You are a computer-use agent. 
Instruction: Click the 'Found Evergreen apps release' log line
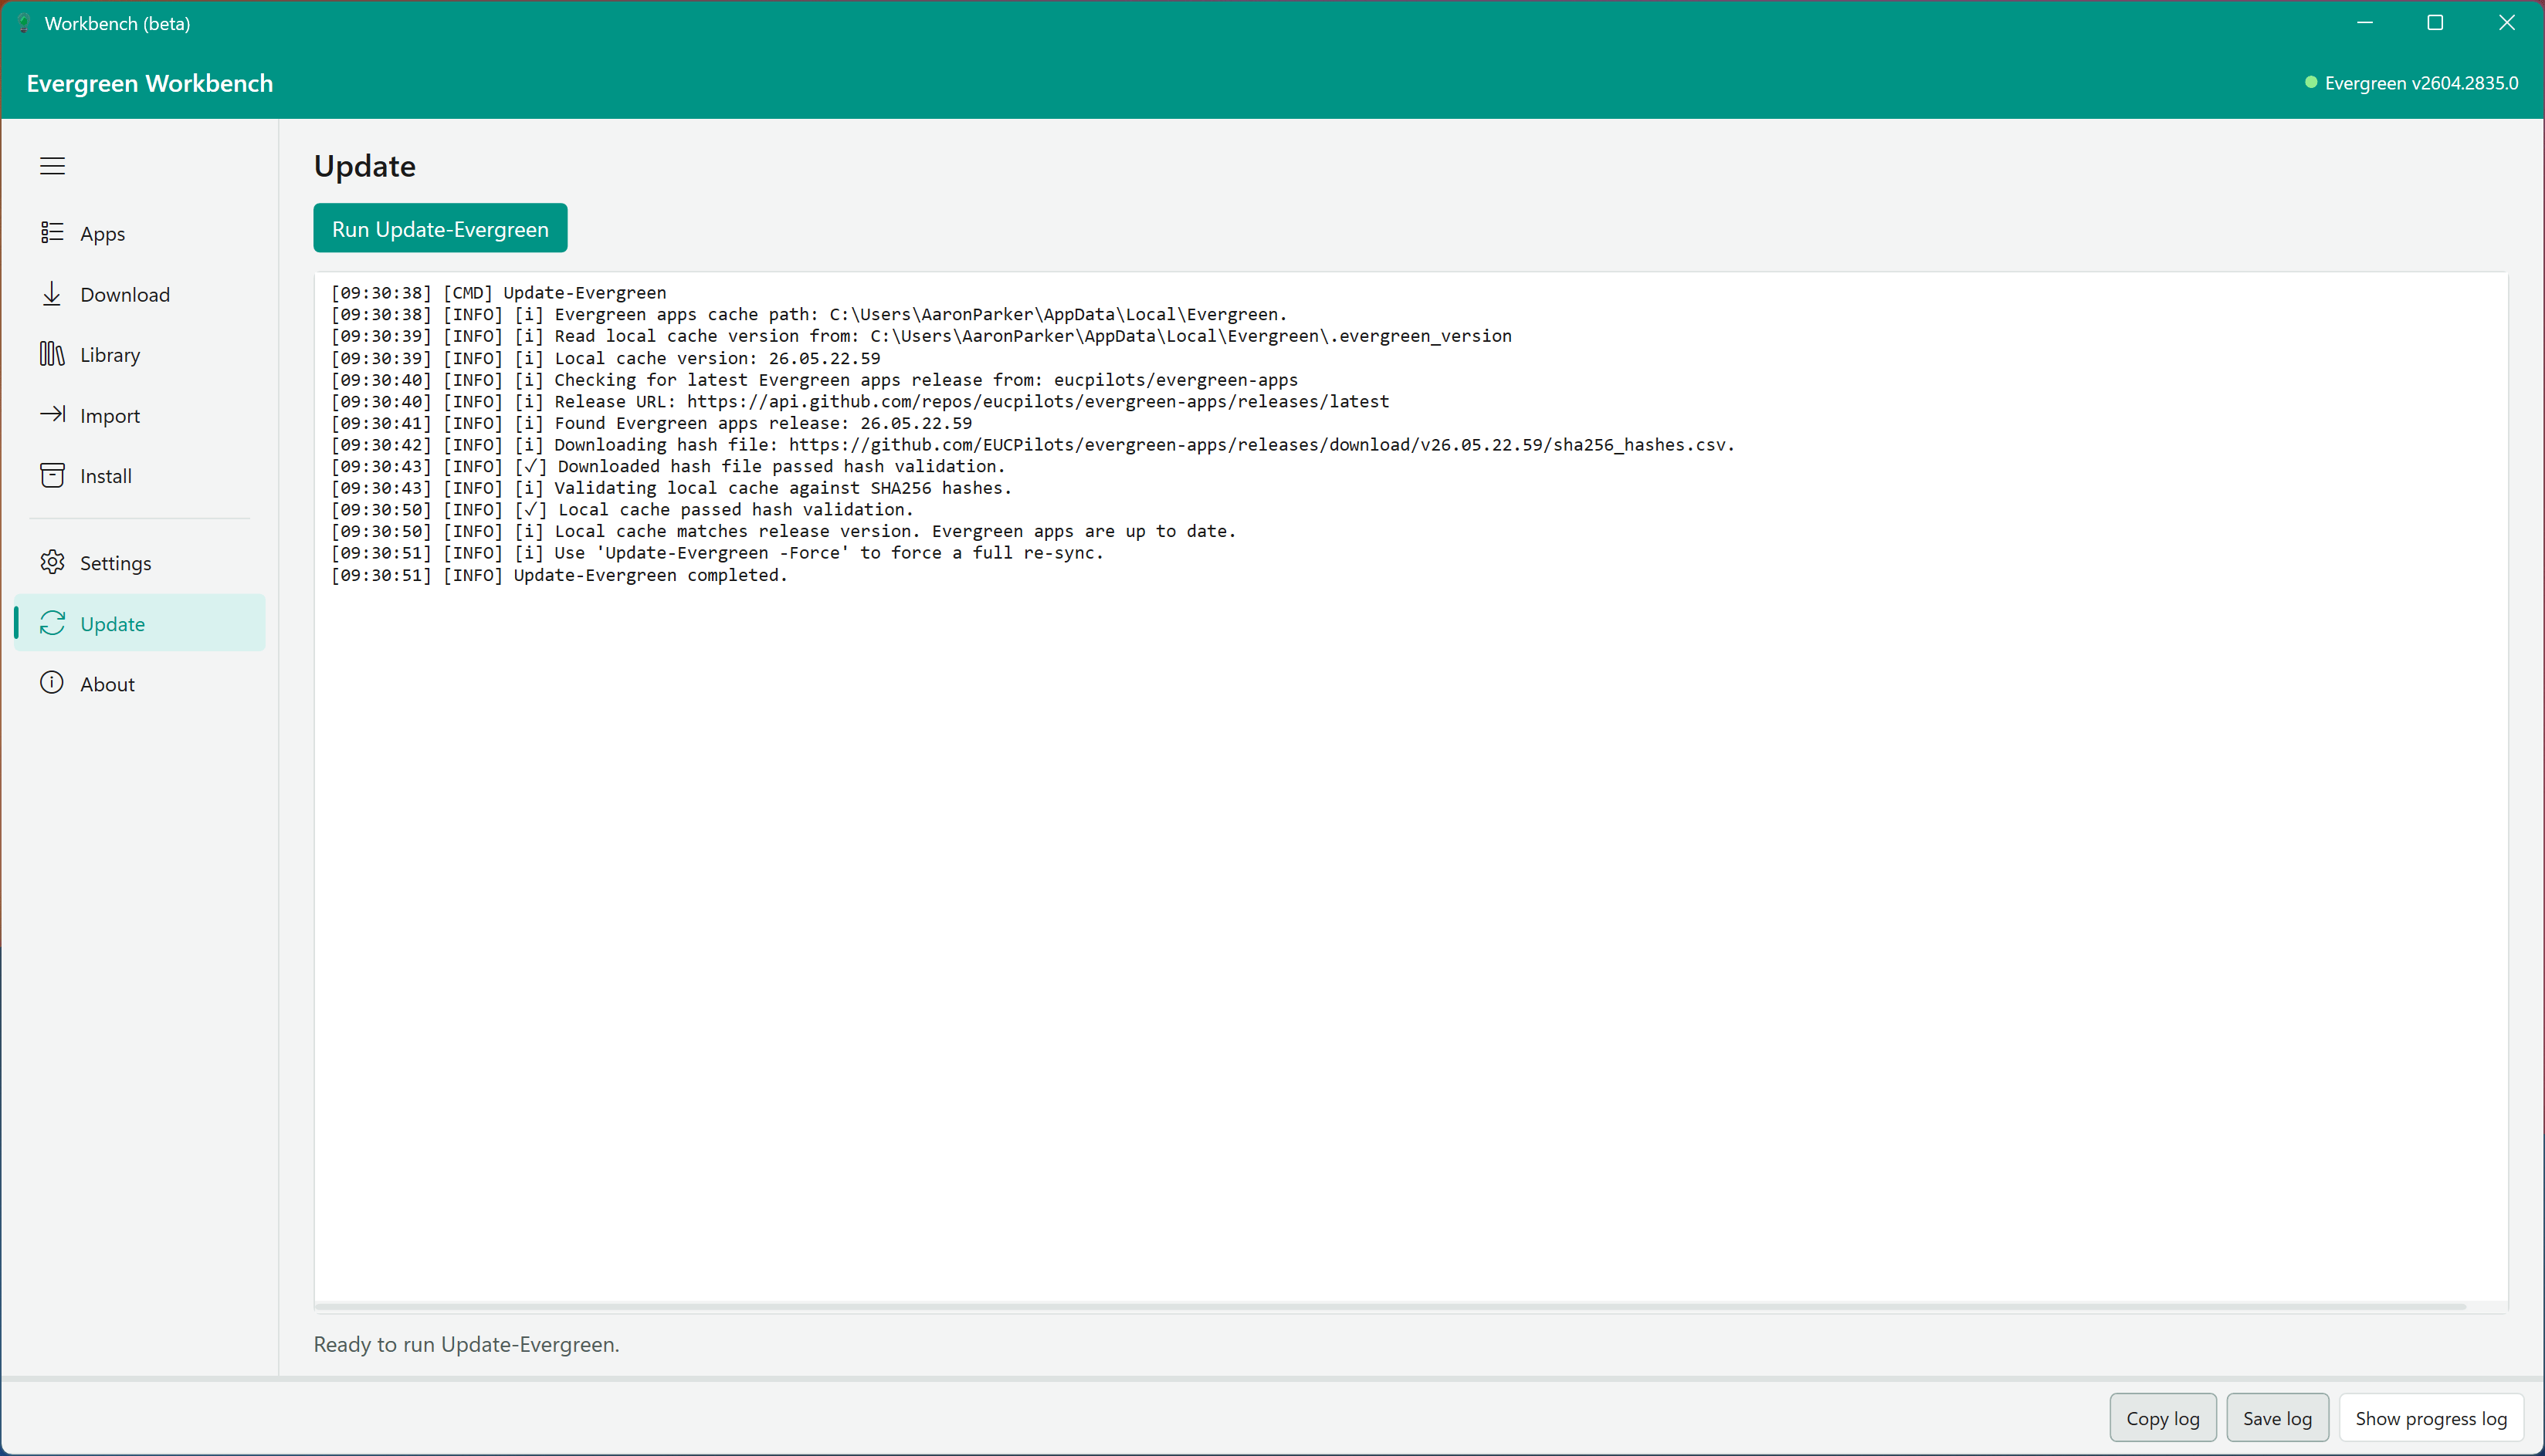651,423
